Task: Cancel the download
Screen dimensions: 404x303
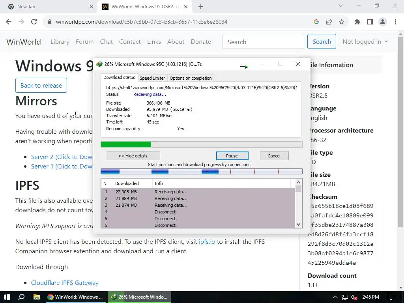Action: click(x=274, y=156)
